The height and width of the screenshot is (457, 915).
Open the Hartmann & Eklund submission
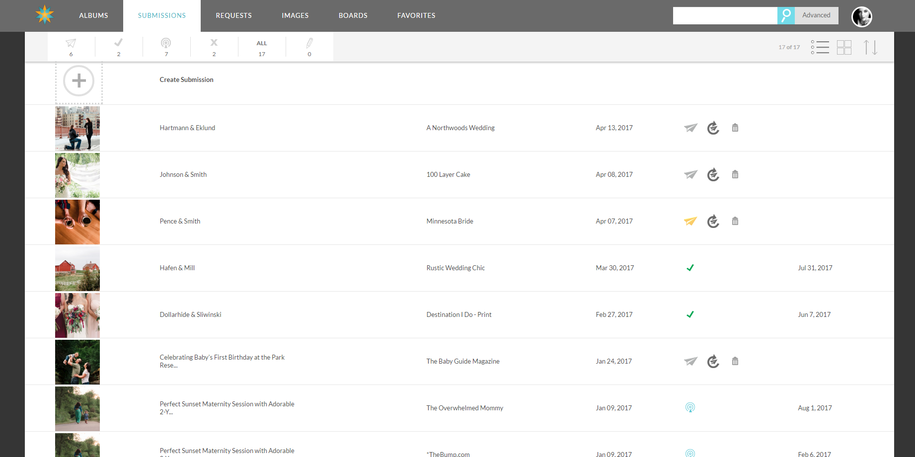click(187, 128)
